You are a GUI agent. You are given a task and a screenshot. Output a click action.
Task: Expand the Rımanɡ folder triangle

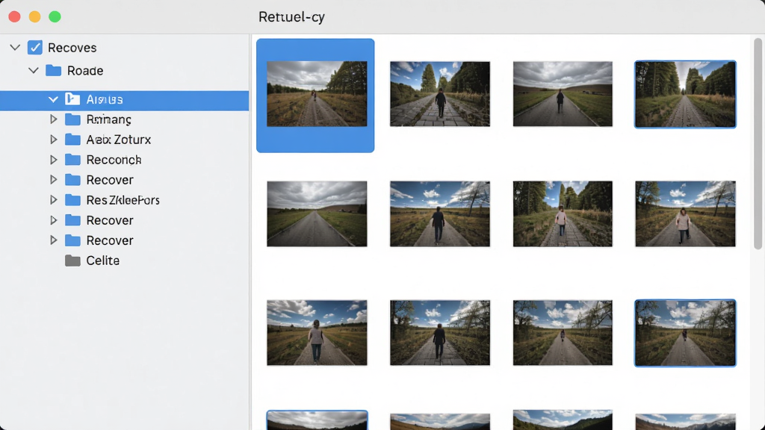tap(53, 119)
